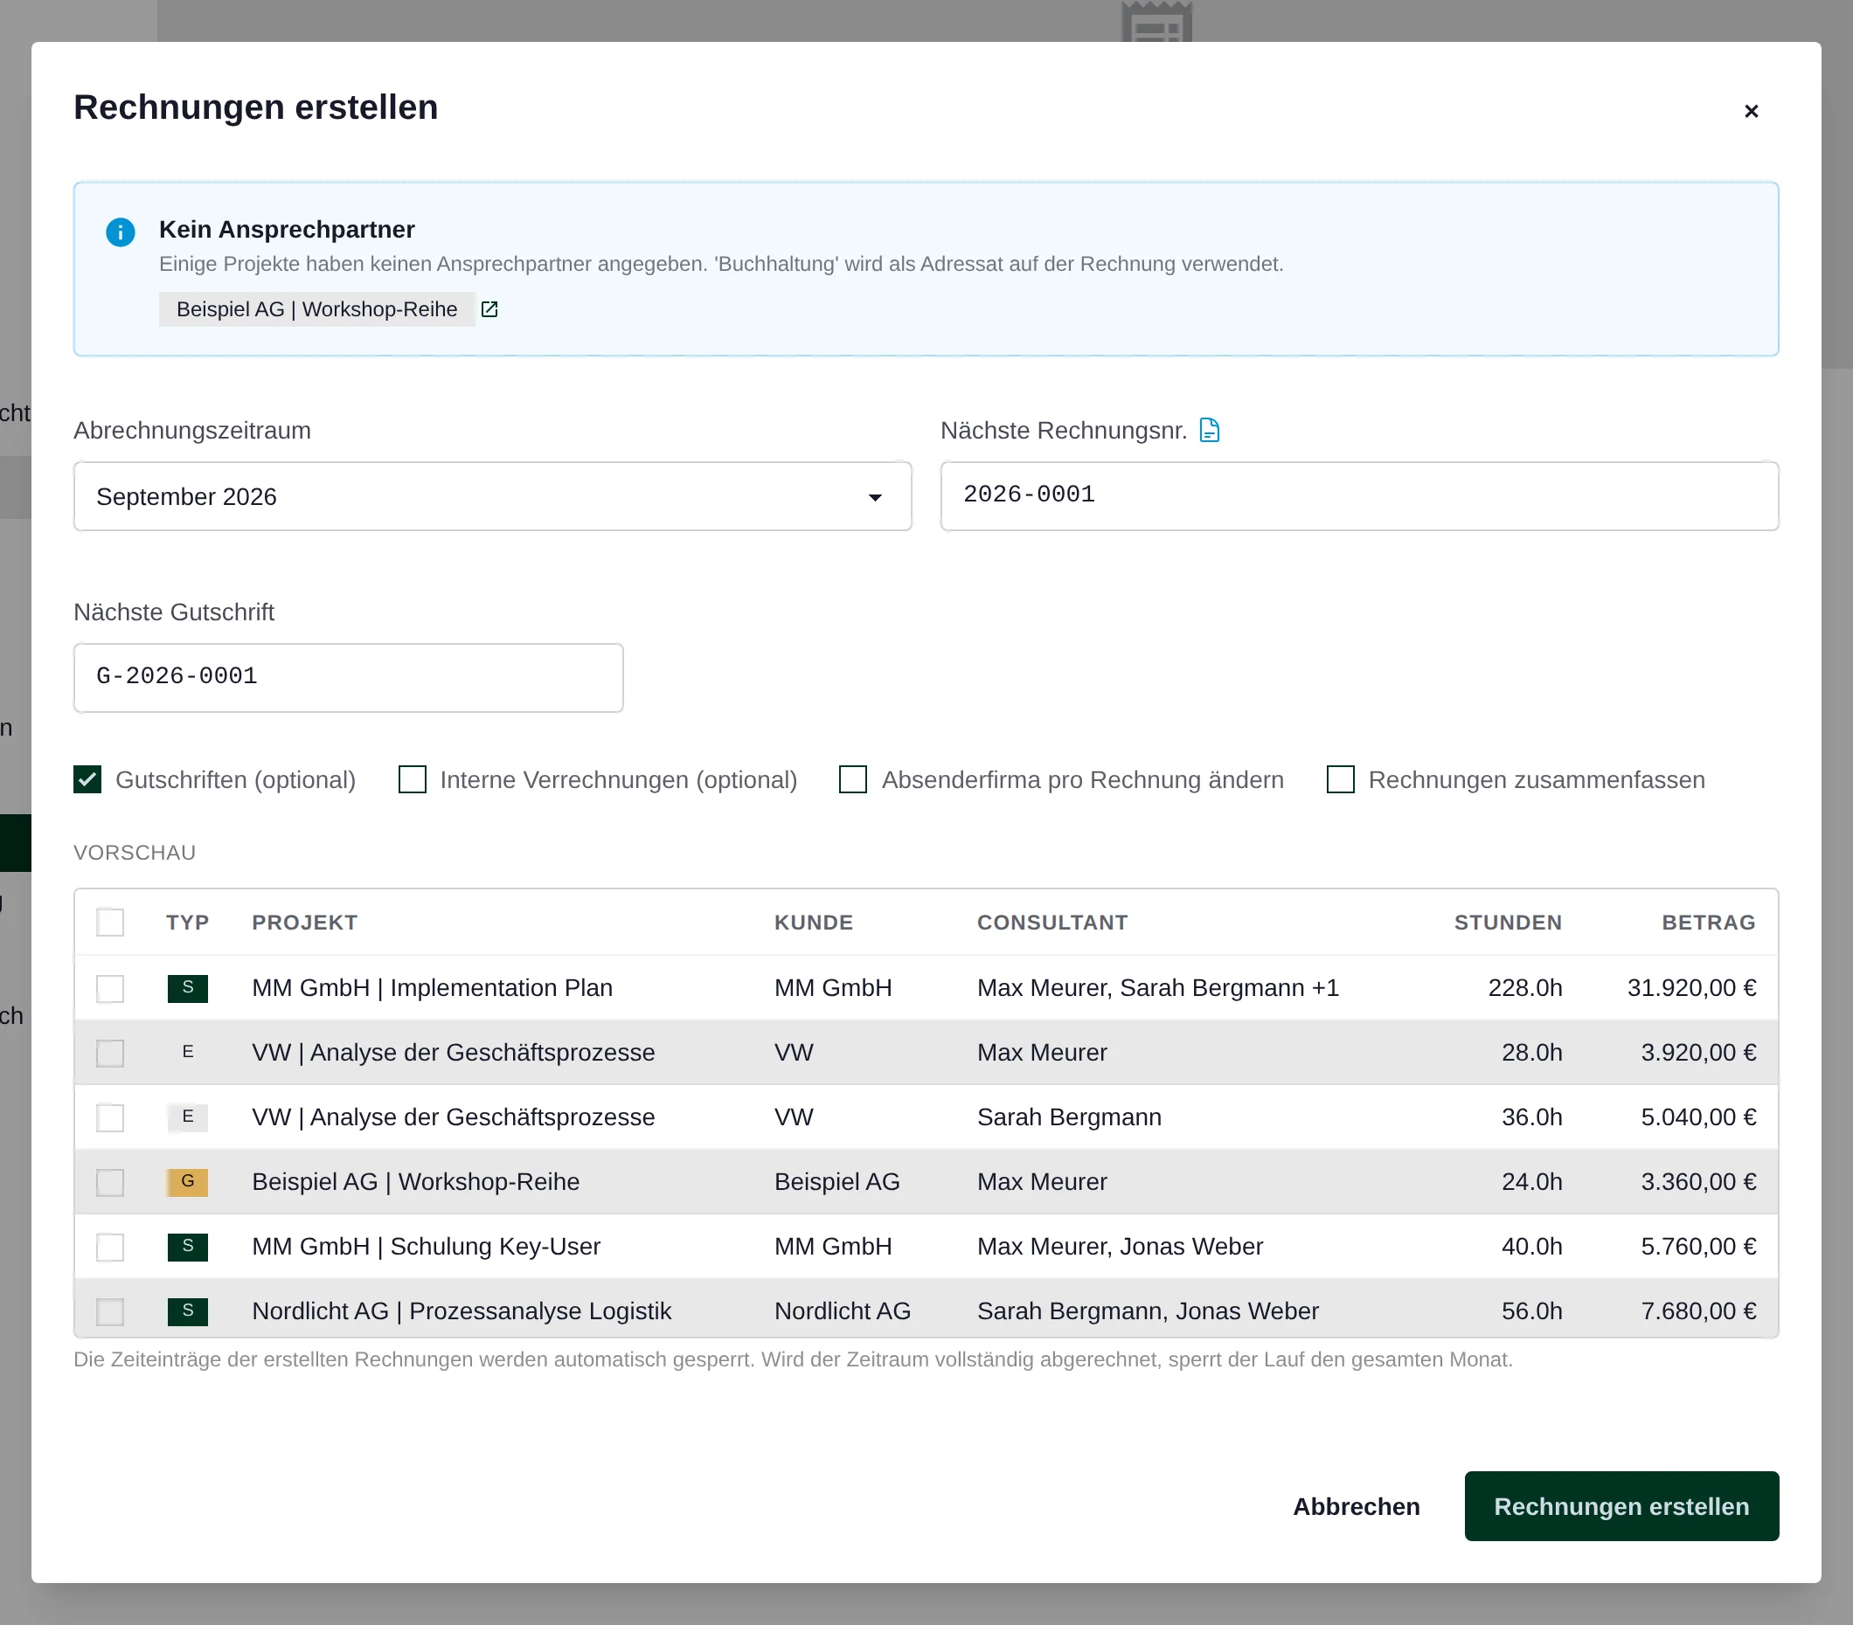Click the Nächste Gutschrift input field
This screenshot has height=1625, width=1853.
click(x=348, y=678)
